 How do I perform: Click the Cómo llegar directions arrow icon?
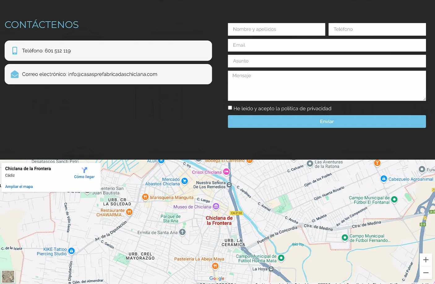tap(84, 170)
